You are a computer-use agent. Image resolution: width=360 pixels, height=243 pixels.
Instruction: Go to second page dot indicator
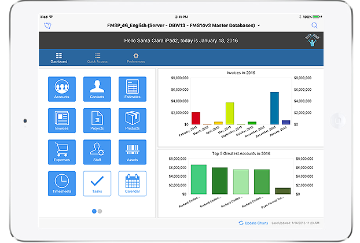(x=100, y=211)
